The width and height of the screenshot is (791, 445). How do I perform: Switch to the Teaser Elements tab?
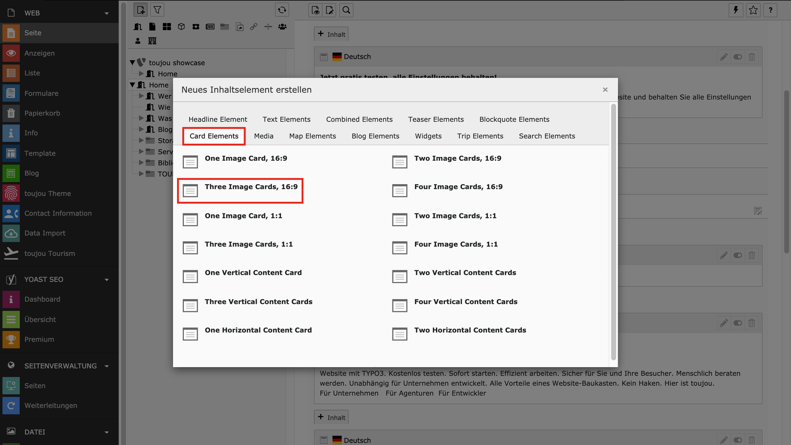click(x=436, y=119)
